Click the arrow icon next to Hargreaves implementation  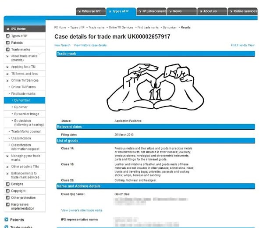7,205
